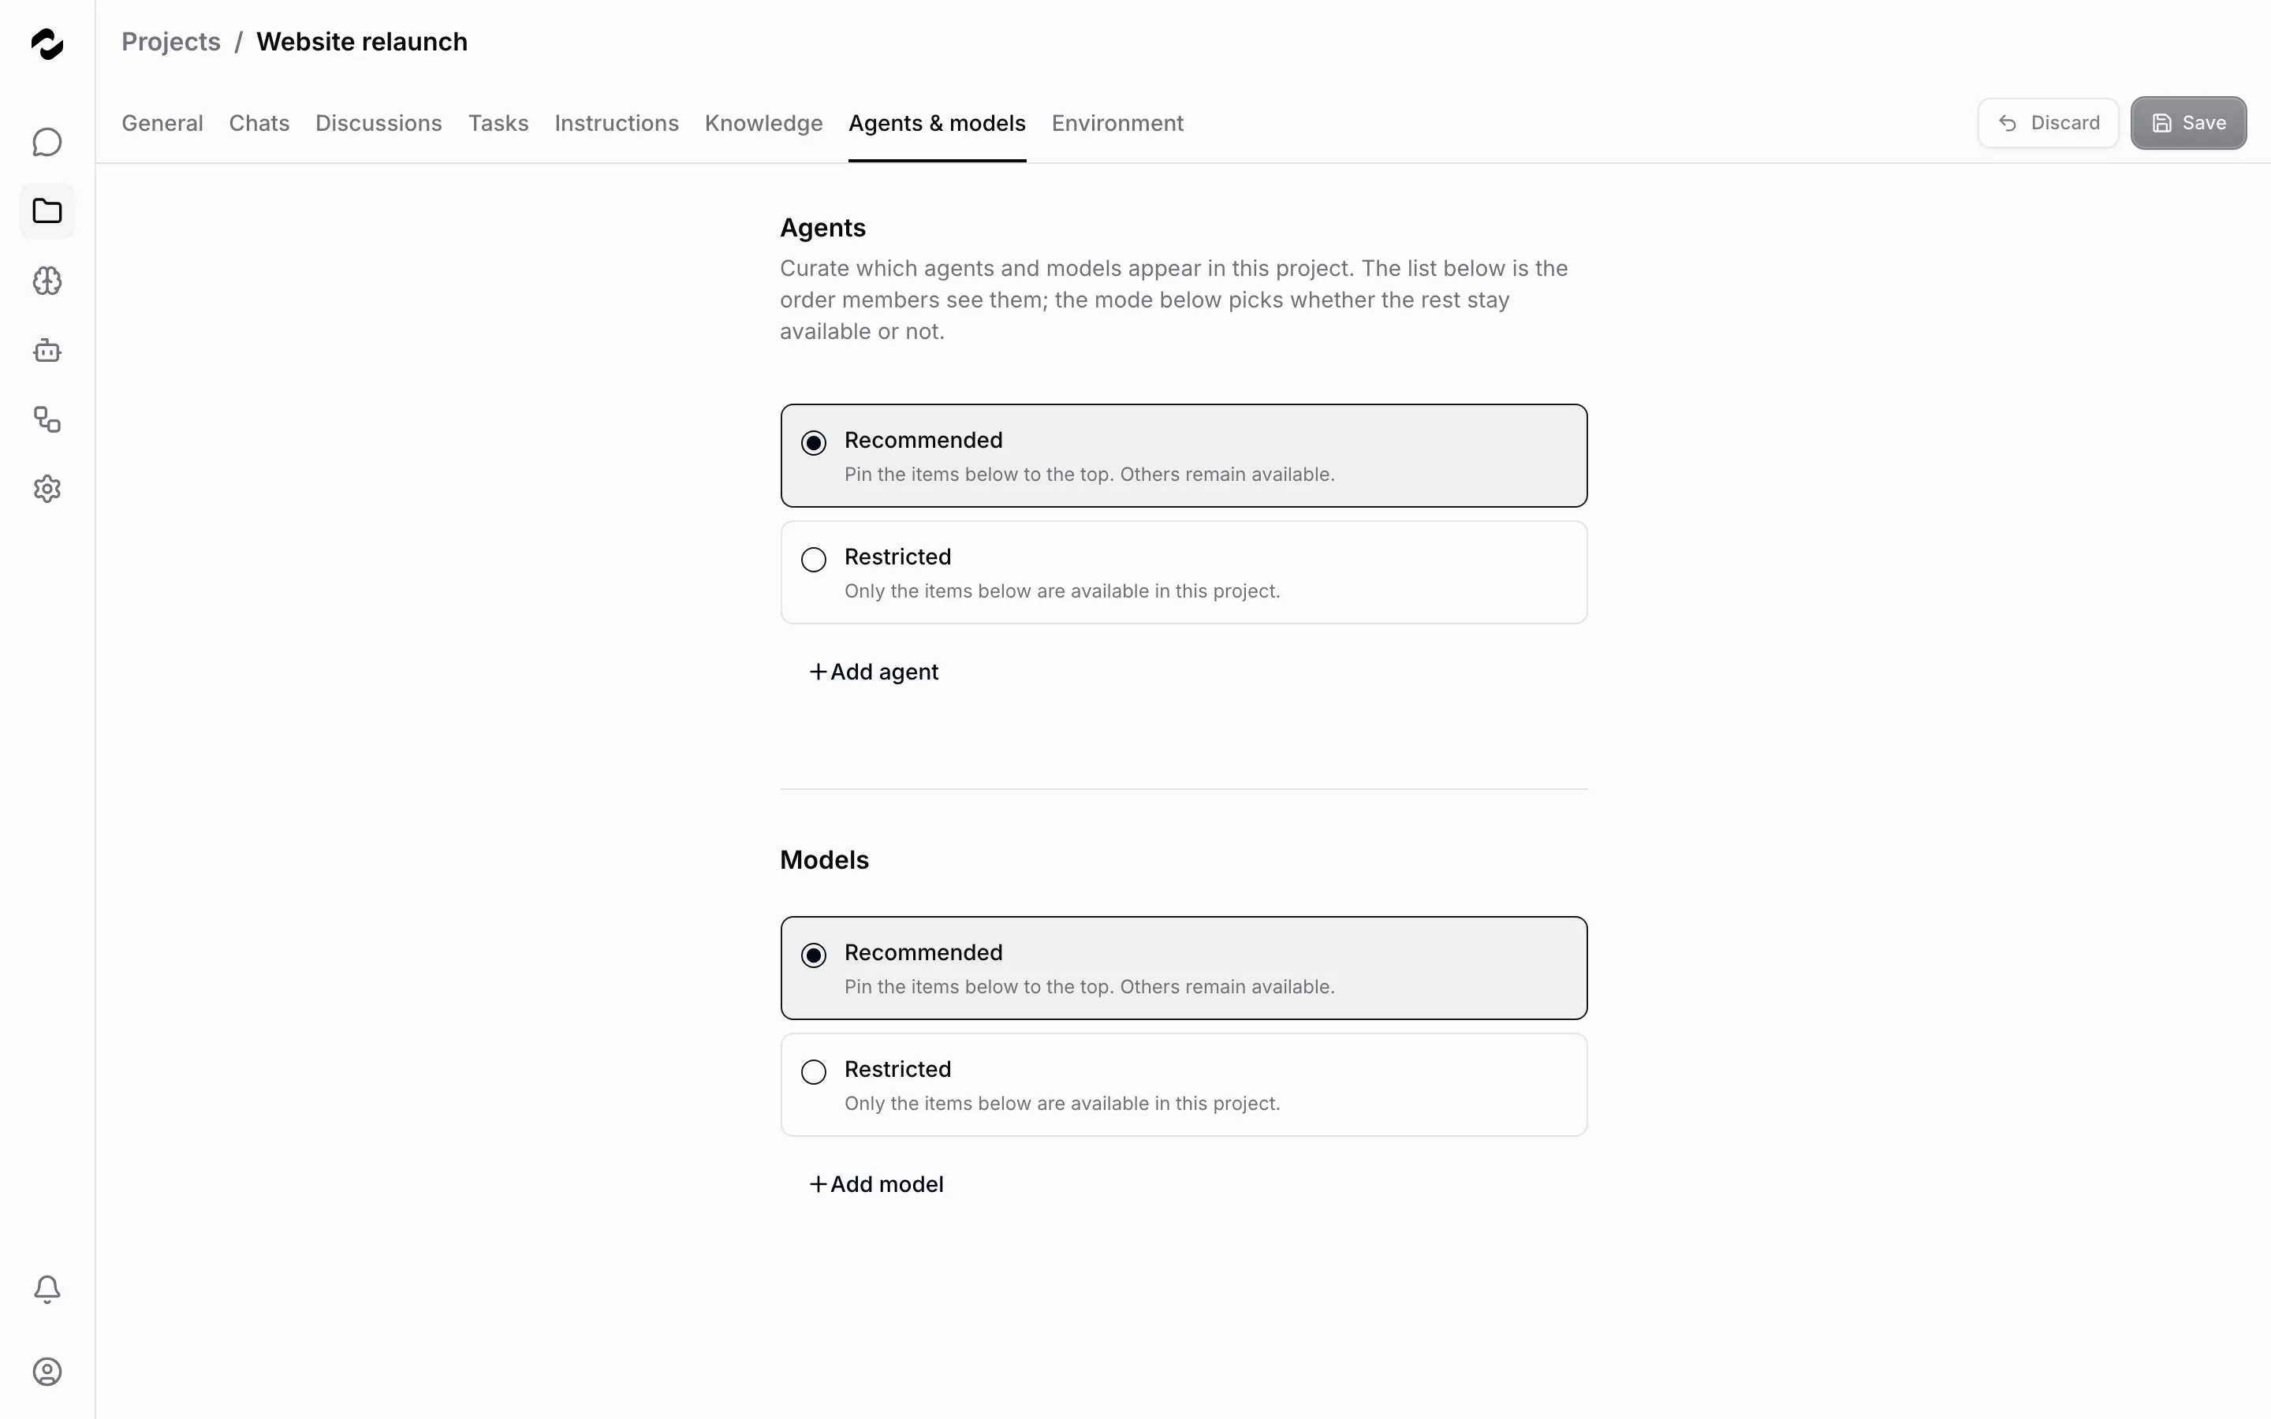This screenshot has height=1419, width=2271.
Task: Click the Website relaunch breadcrumb title
Action: [x=361, y=41]
